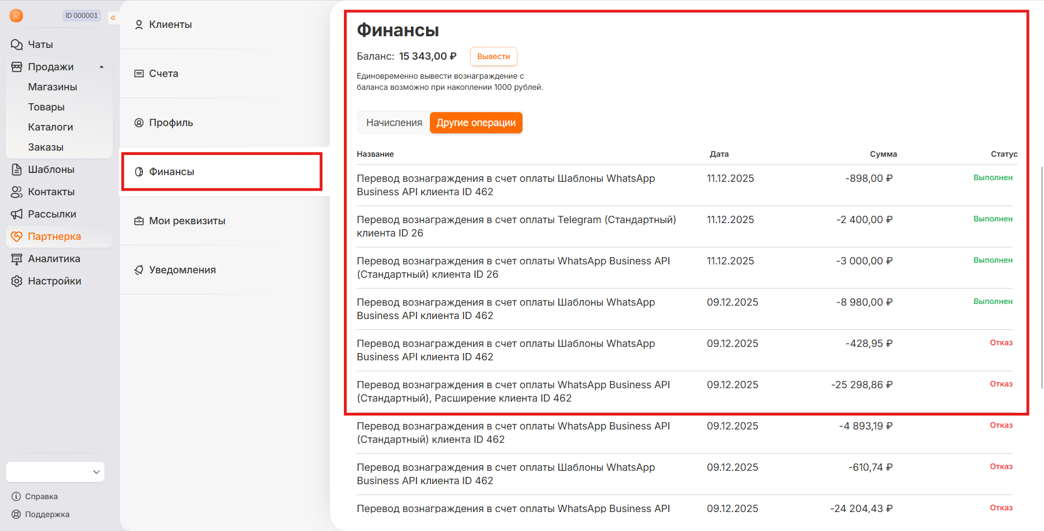Click the page vertical scrollbar
Image resolution: width=1044 pixels, height=531 pixels.
1042,277
